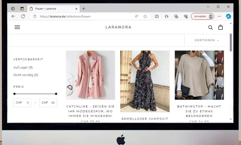The image size is (241, 145).
Task: Filter by Nicht vorrätig (0)
Action: [x=26, y=75]
